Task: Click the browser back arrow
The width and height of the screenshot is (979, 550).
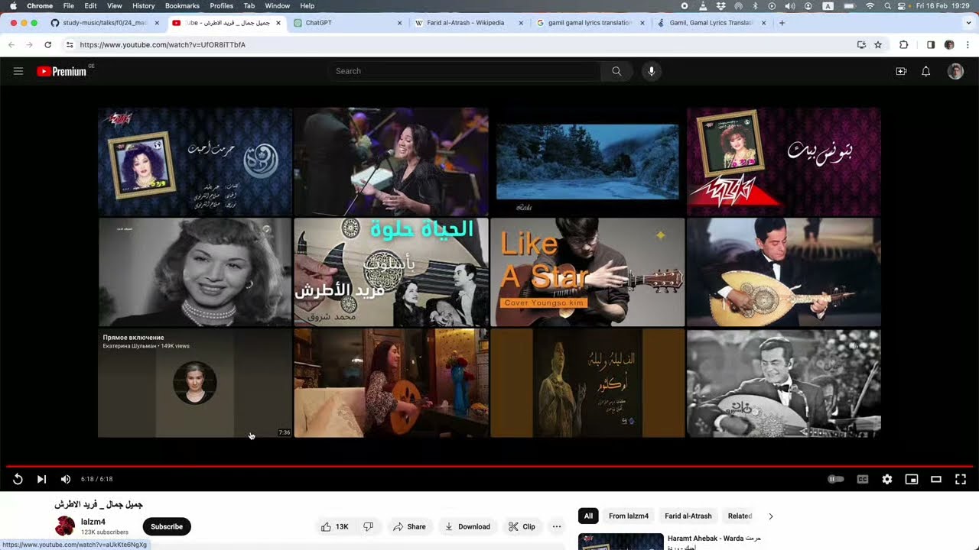Action: tap(11, 45)
